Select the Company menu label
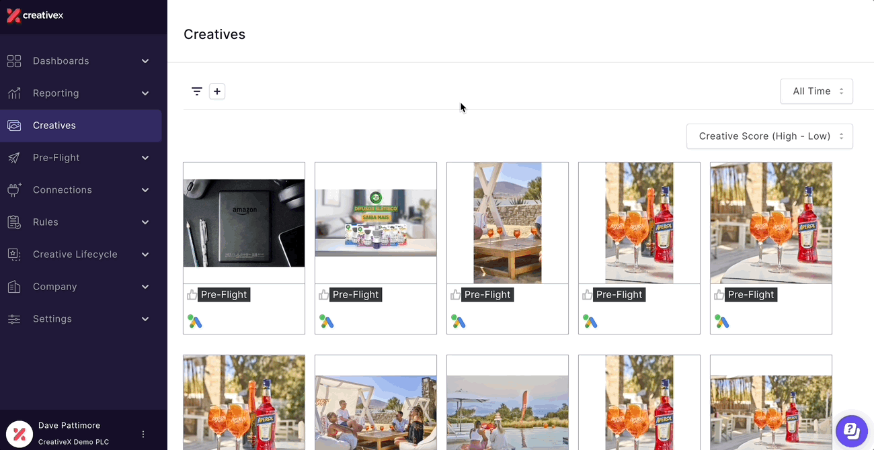Screen dimensions: 874x450 point(55,287)
